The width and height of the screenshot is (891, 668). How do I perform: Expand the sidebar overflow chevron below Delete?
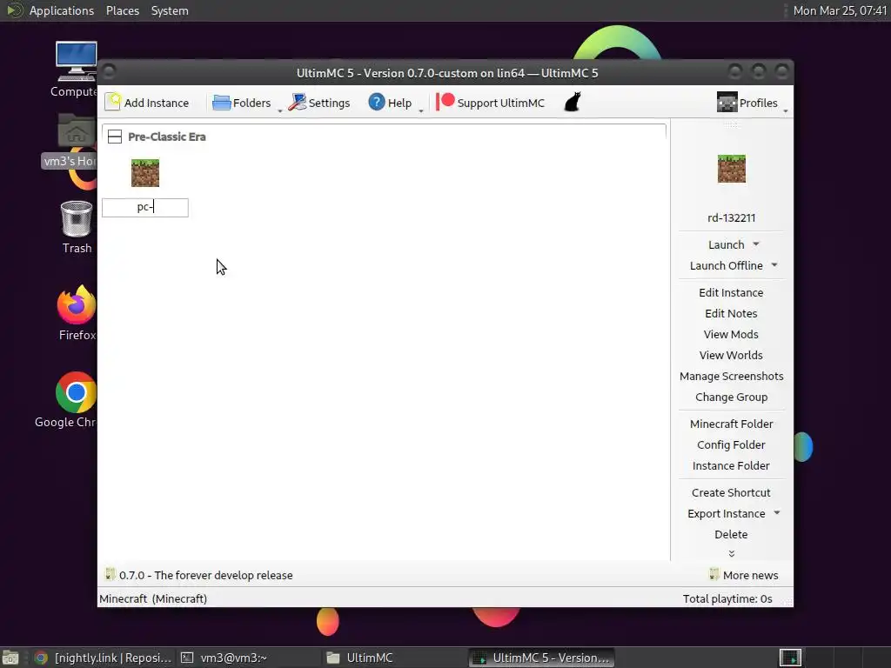tap(731, 554)
